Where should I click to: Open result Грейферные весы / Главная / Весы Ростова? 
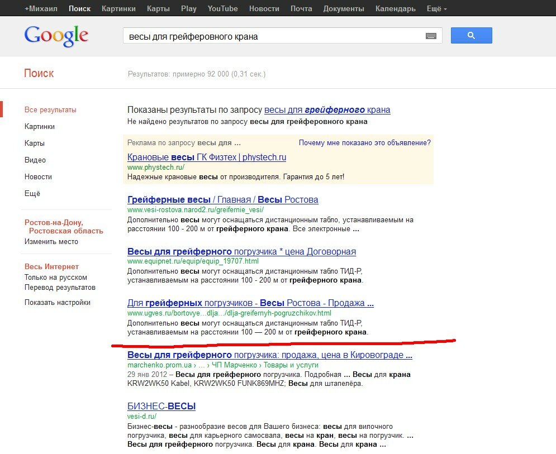pyautogui.click(x=223, y=199)
